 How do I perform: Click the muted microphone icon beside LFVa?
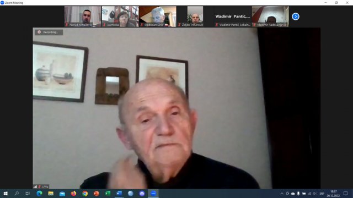click(39, 186)
